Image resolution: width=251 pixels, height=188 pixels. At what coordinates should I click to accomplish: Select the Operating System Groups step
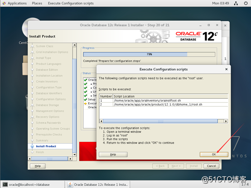coord(53,129)
